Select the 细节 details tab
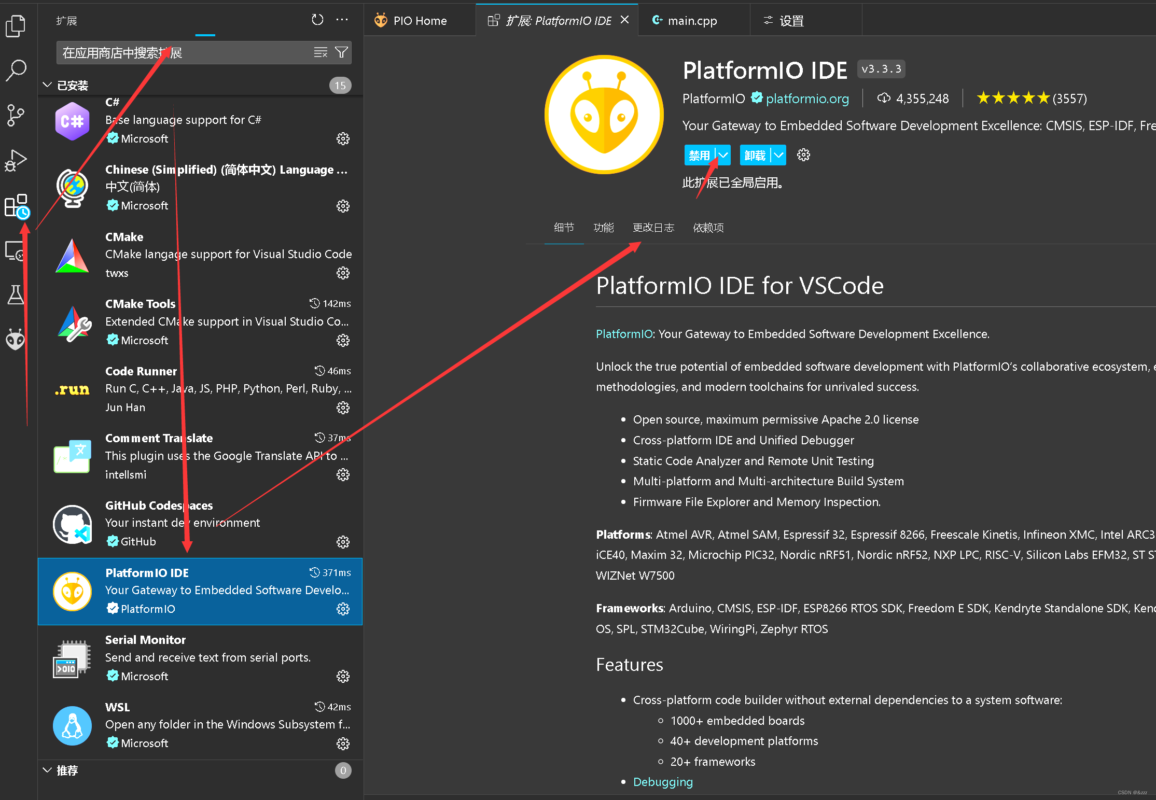Image resolution: width=1156 pixels, height=800 pixels. pyautogui.click(x=564, y=228)
